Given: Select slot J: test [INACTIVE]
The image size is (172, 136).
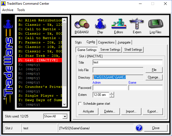Looking at the screenshot, I should pyautogui.click(x=40, y=60).
